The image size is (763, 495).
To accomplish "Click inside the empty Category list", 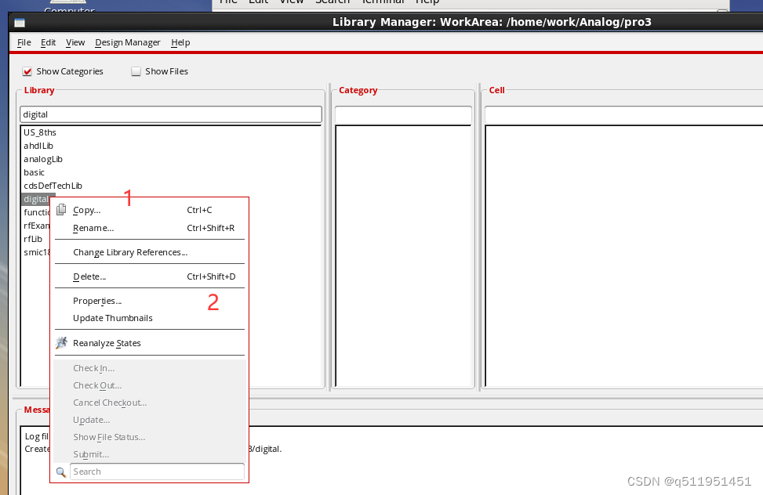I will point(403,256).
